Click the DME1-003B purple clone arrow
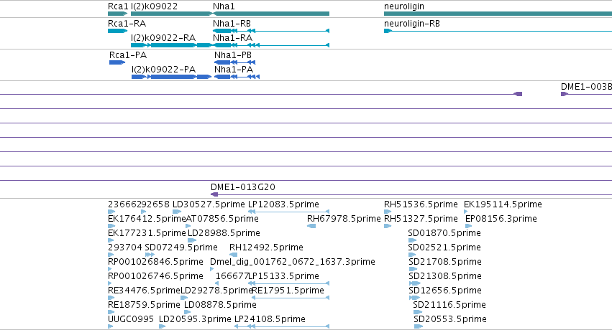This screenshot has height=330, width=612. point(565,94)
